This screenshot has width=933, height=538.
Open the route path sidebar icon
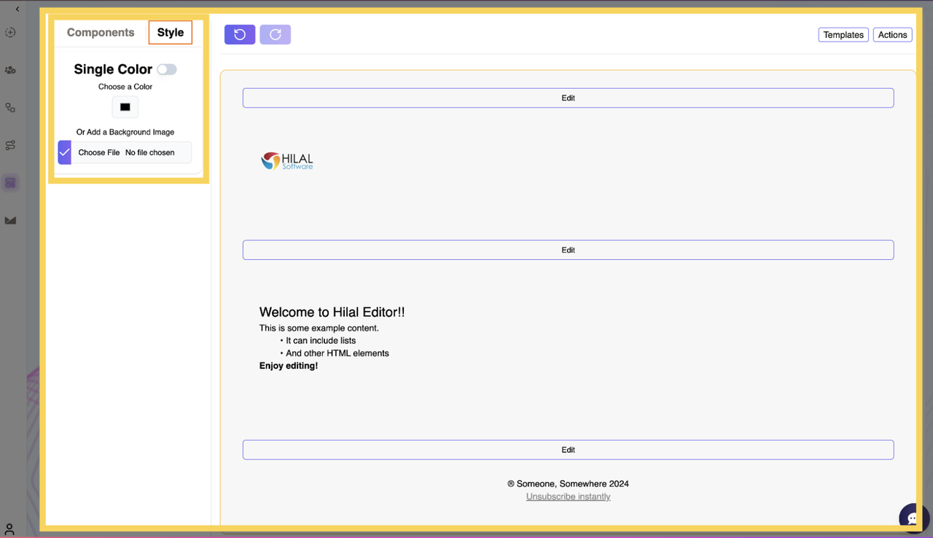point(10,145)
